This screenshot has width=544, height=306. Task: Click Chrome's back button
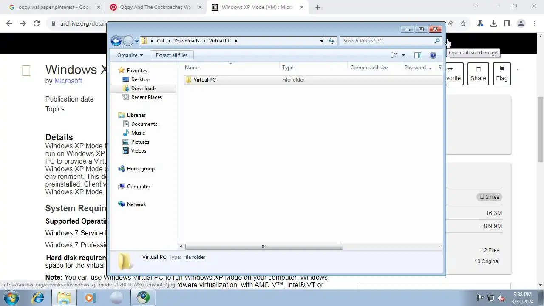9,24
